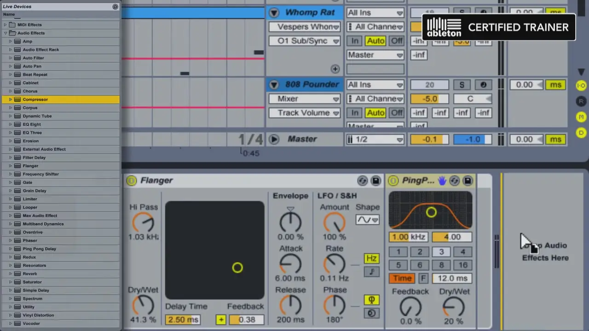
Task: Fold the Whomp Rat track
Action: coord(274,13)
